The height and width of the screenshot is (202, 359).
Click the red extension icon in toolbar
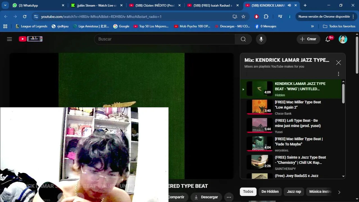[256, 17]
